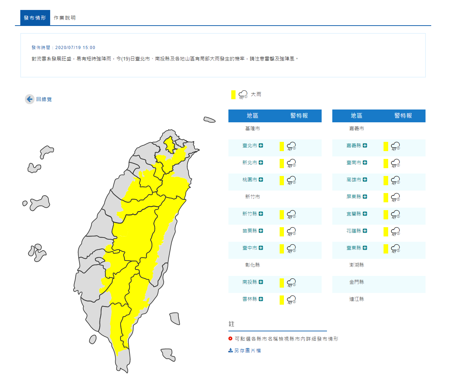Image resolution: width=449 pixels, height=379 pixels.
Task: Click the download icon next to 另存圖片檔
Action: pyautogui.click(x=231, y=350)
